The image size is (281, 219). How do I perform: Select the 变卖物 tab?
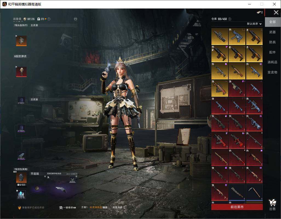273,72
